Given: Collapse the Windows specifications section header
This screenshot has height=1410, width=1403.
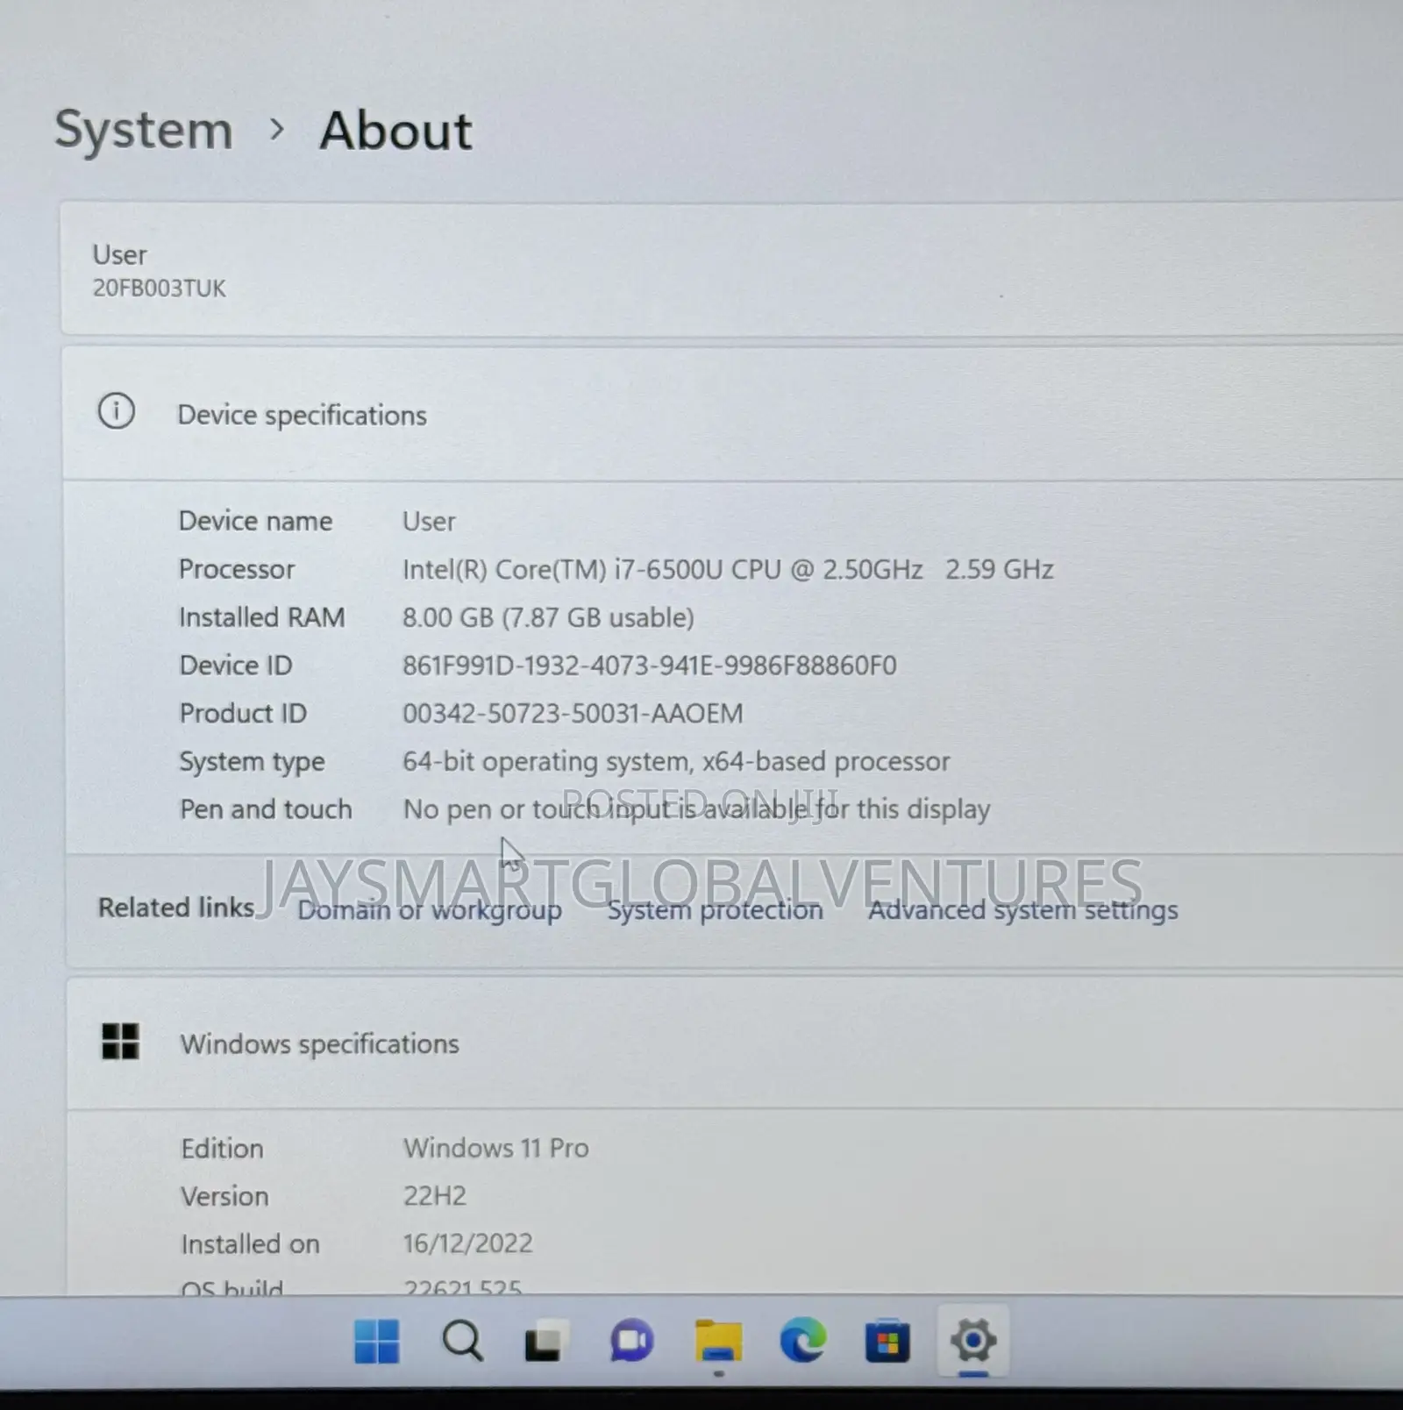Looking at the screenshot, I should [735, 1043].
